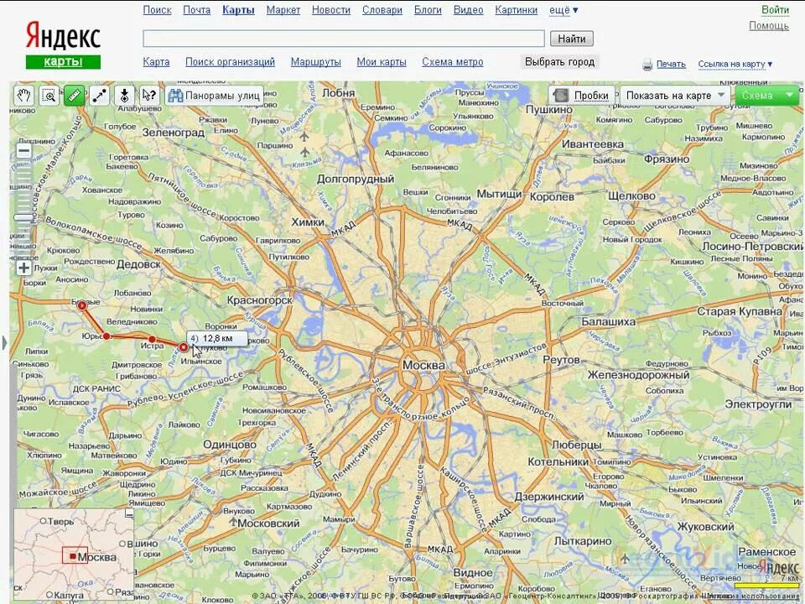Click the Мытищи label on map
This screenshot has width=805, height=604.
[x=499, y=194]
